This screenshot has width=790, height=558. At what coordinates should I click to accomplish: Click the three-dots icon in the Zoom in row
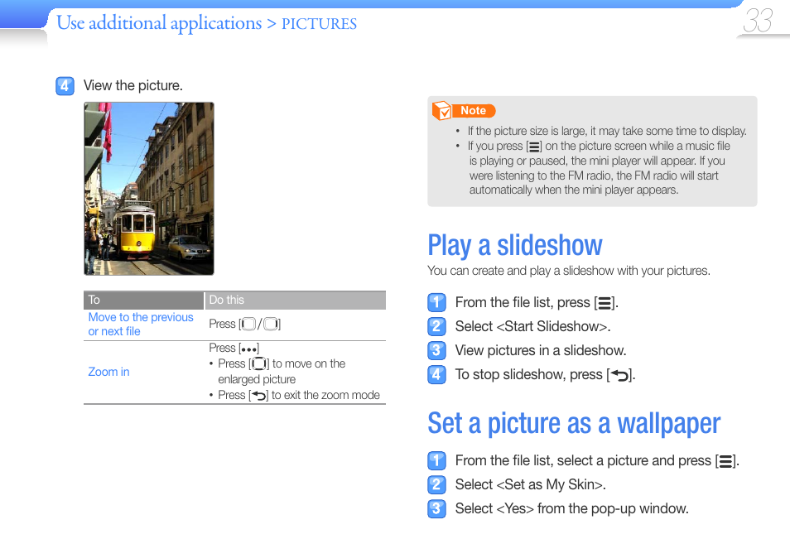coord(249,349)
